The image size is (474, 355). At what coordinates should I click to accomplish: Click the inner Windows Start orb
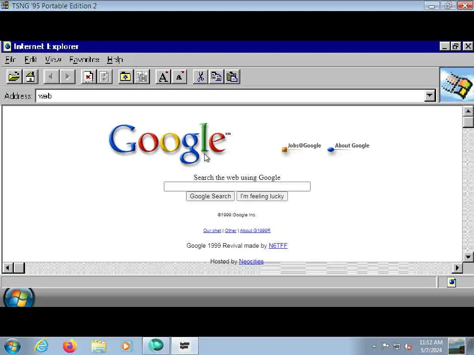coord(19,297)
